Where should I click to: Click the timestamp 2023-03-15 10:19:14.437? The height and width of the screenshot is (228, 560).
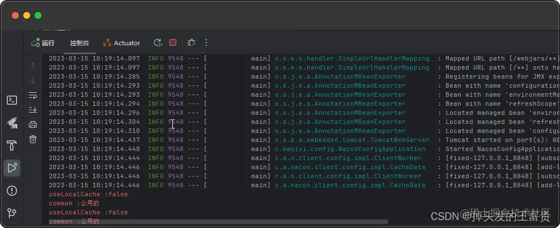pyautogui.click(x=94, y=140)
